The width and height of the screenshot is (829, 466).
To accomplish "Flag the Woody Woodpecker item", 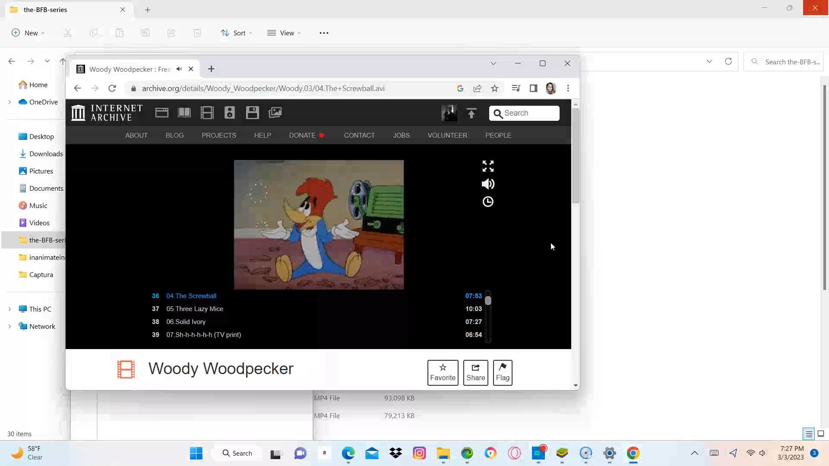I will [x=503, y=373].
